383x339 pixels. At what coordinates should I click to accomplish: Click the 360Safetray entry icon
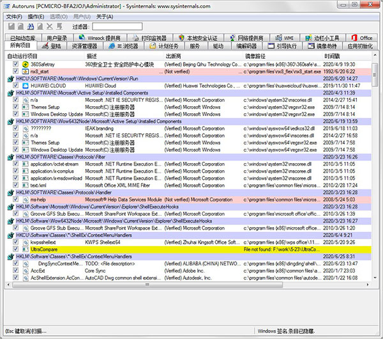tap(26, 65)
